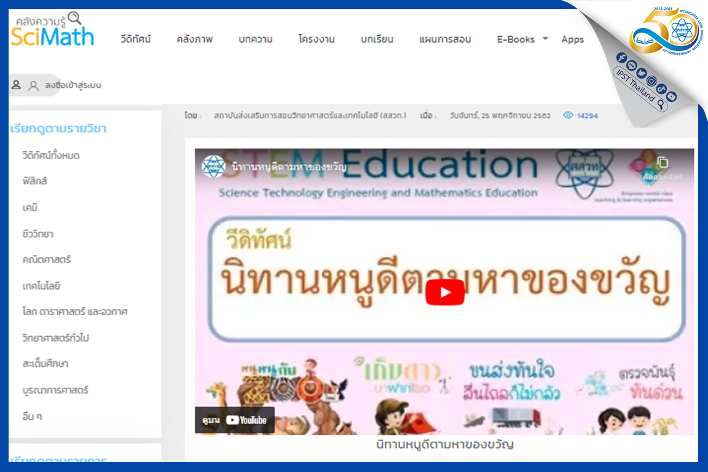Click the IPST channel avatar in video
Viewport: 708px width, 472px height.
(x=214, y=166)
